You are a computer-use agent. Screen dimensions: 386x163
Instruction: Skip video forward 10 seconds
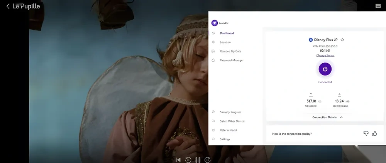(x=208, y=160)
